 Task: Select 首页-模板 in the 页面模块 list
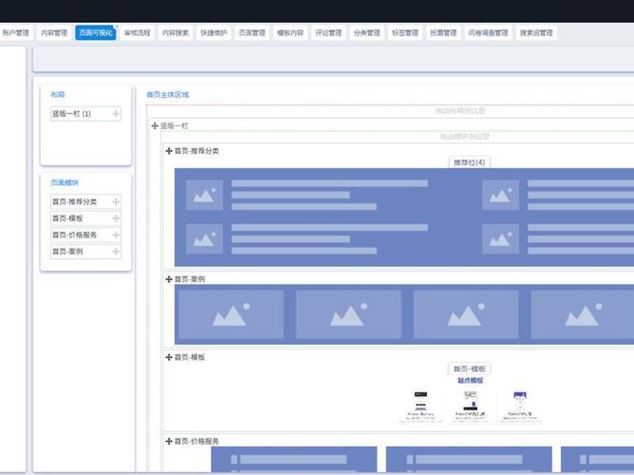point(86,218)
